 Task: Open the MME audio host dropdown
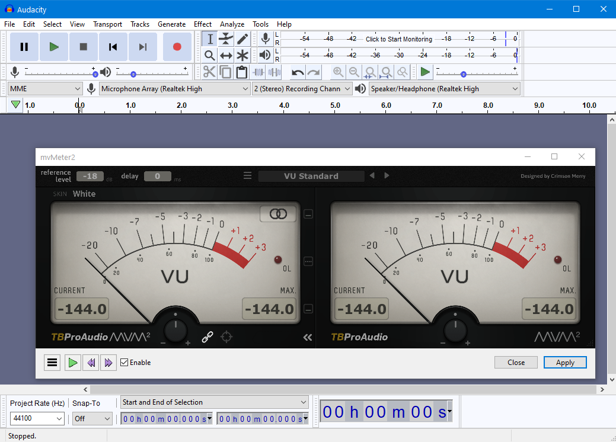[x=45, y=89]
